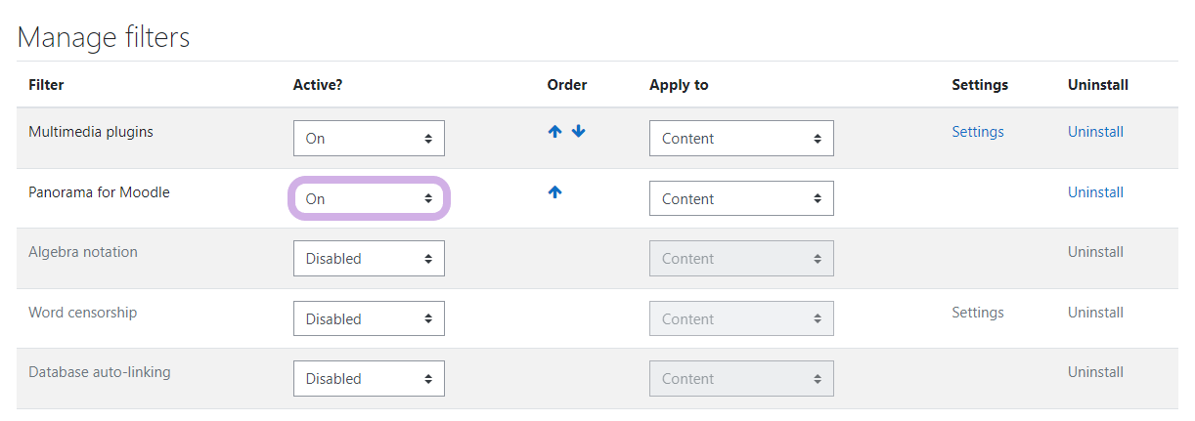1195x421 pixels.
Task: Move Panorama for Moodle filter up
Action: (x=554, y=192)
